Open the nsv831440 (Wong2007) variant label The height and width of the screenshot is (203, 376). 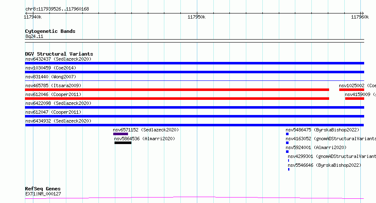tap(51, 77)
